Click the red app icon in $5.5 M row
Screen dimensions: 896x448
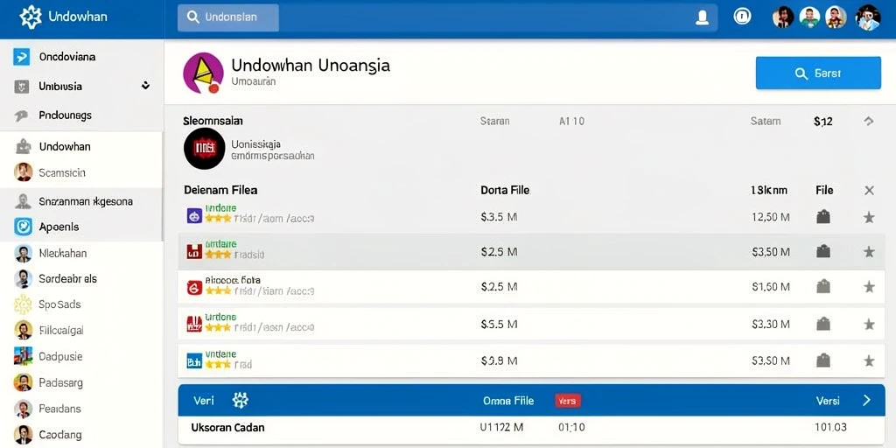[194, 324]
